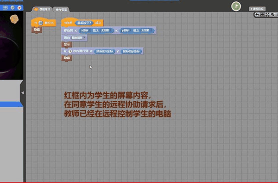Click the seconds value 1 in the glide block
Image resolution: width=278 pixels, height=183 pixels.
point(70,51)
